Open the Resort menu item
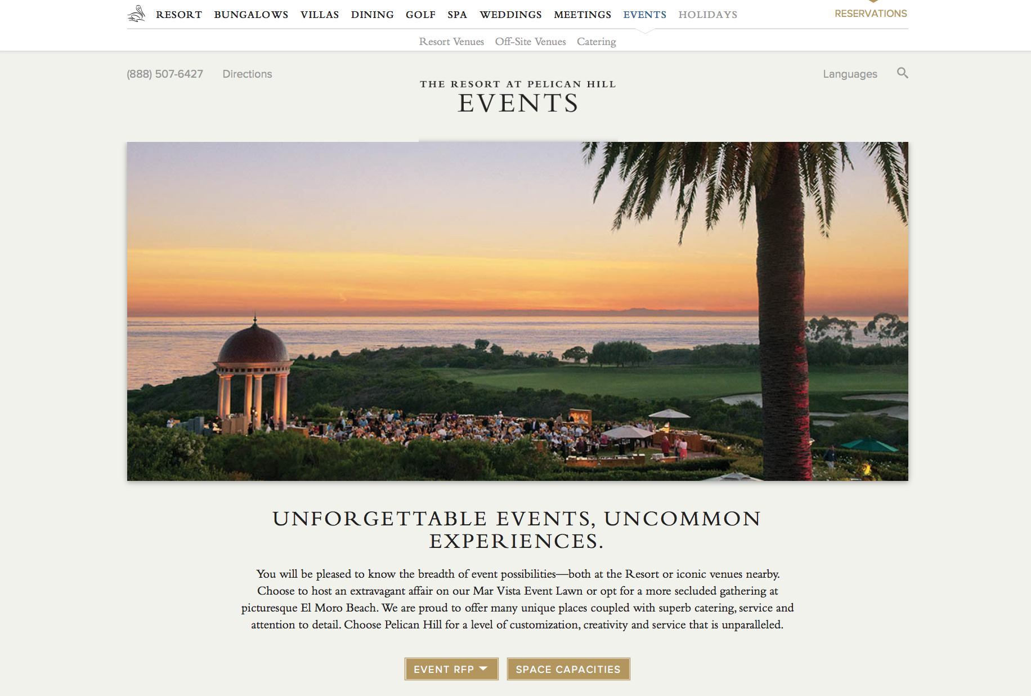This screenshot has height=696, width=1031. pos(179,15)
